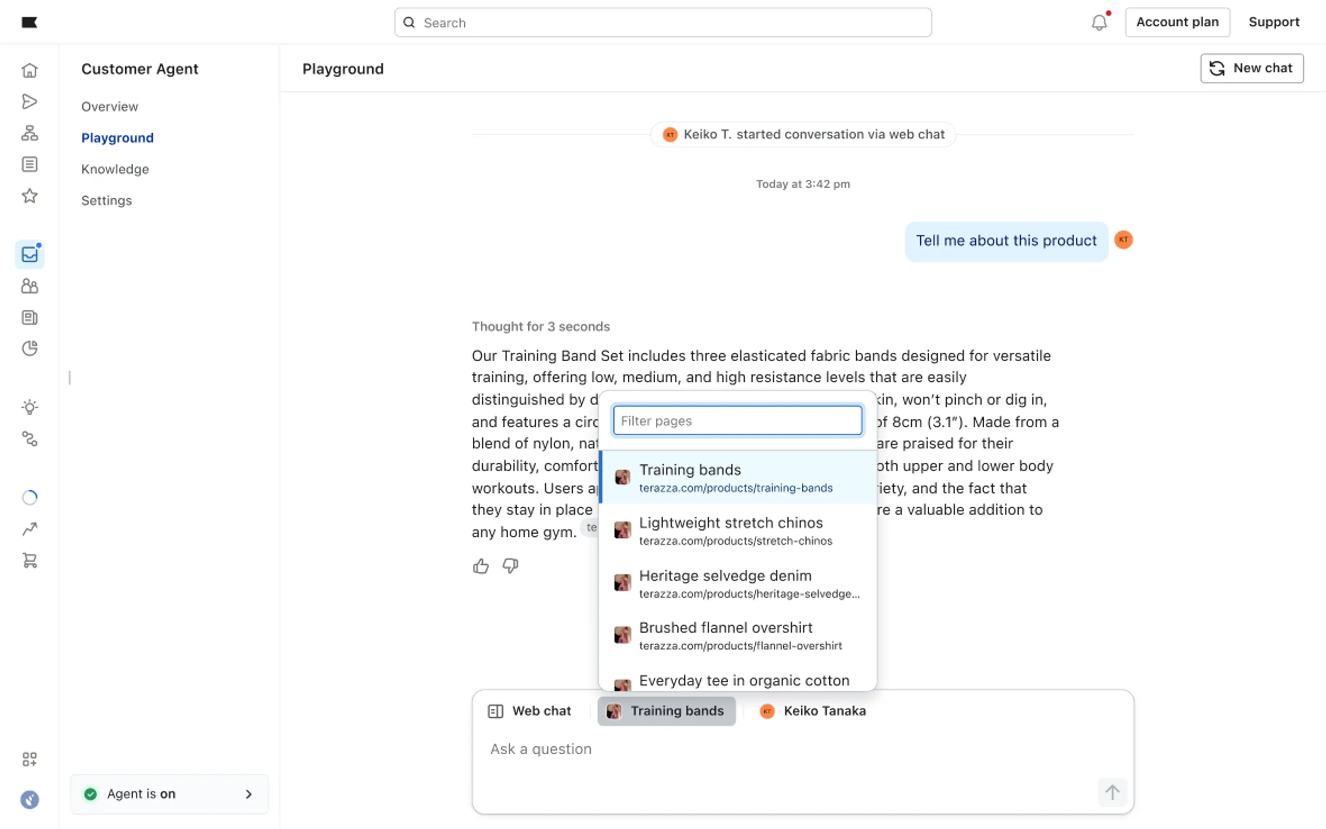The height and width of the screenshot is (829, 1326).
Task: Open the Keiko Tanaka customer selector
Action: click(813, 711)
